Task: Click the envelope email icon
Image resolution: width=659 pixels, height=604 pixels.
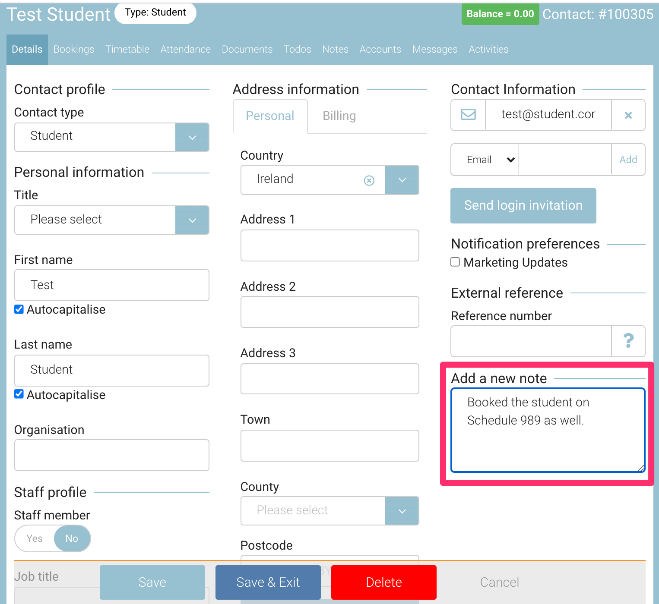Action: coord(468,115)
